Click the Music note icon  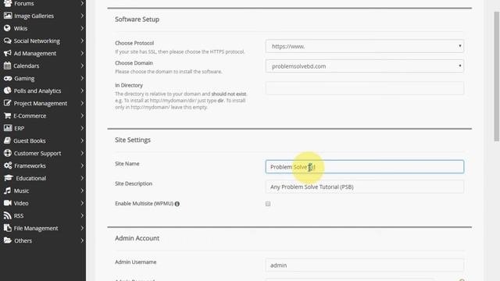(7, 190)
